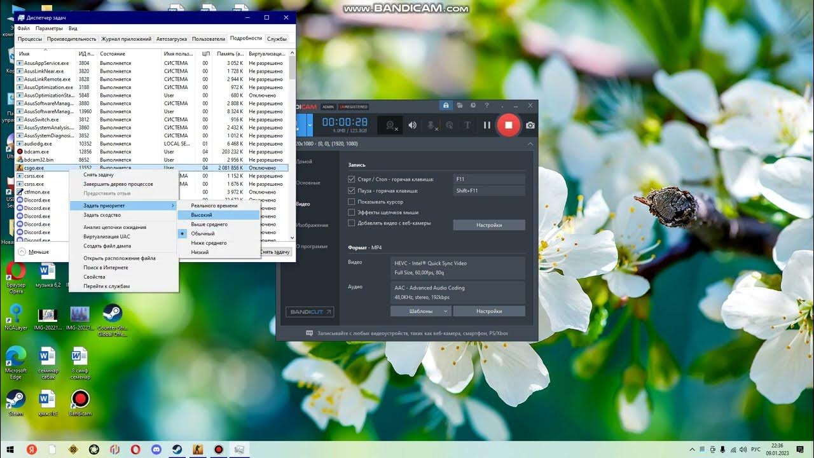Screen dimensions: 814x458
Task: Switch to Процессы tab in Task Manager
Action: [x=30, y=39]
